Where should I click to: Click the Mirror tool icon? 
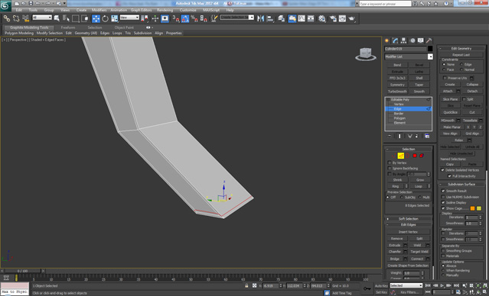point(260,18)
